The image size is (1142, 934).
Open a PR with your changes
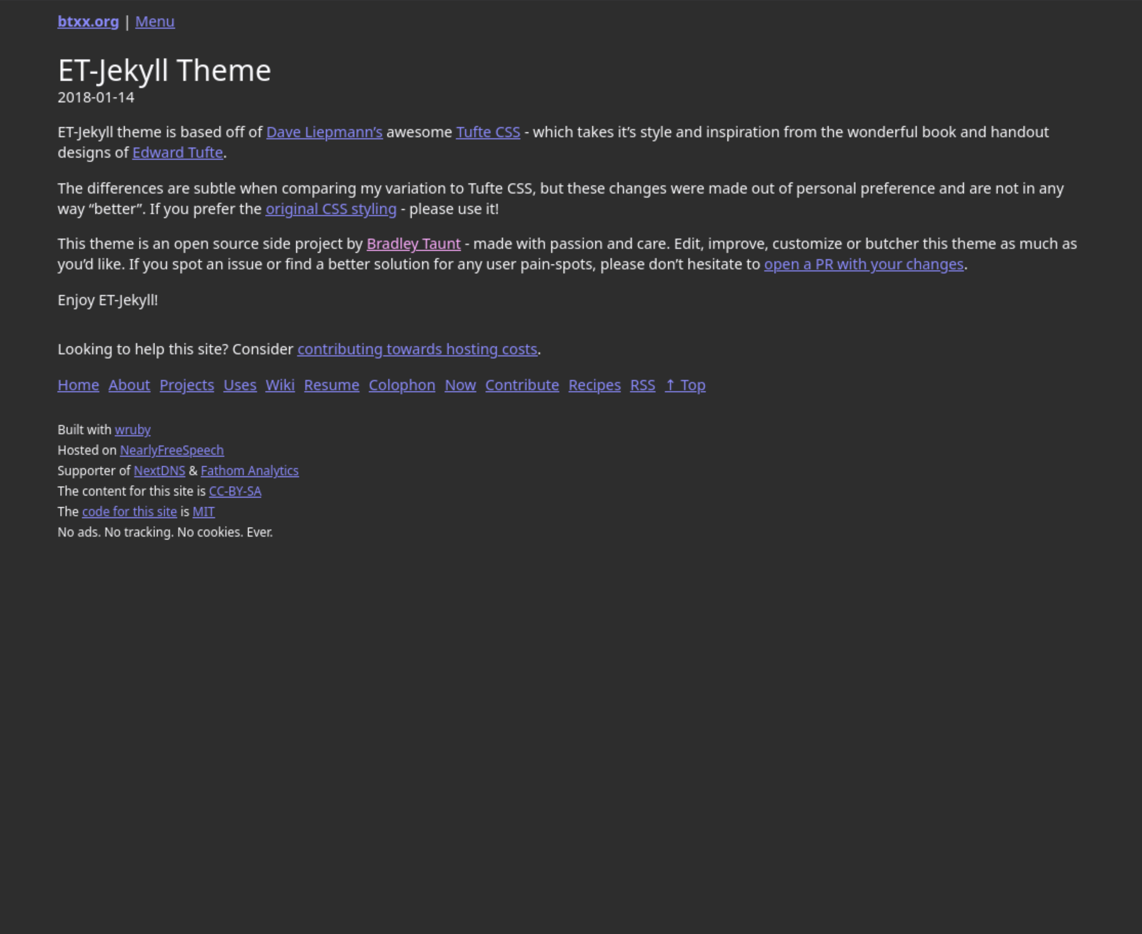863,264
